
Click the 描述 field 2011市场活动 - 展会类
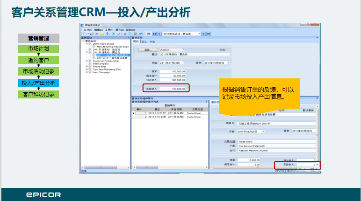coord(195,55)
